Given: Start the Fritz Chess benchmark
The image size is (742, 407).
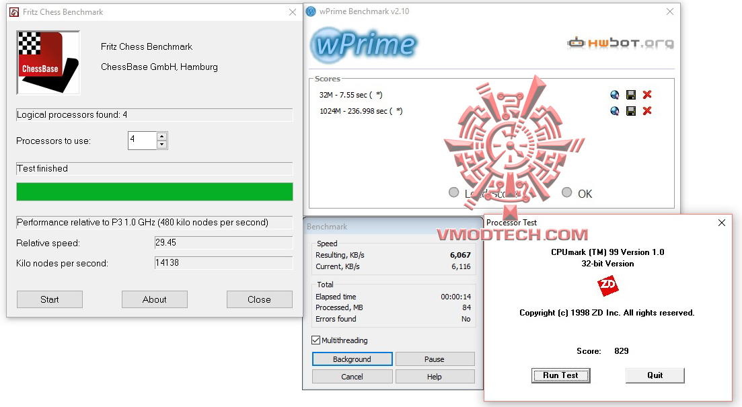Looking at the screenshot, I should pos(50,299).
